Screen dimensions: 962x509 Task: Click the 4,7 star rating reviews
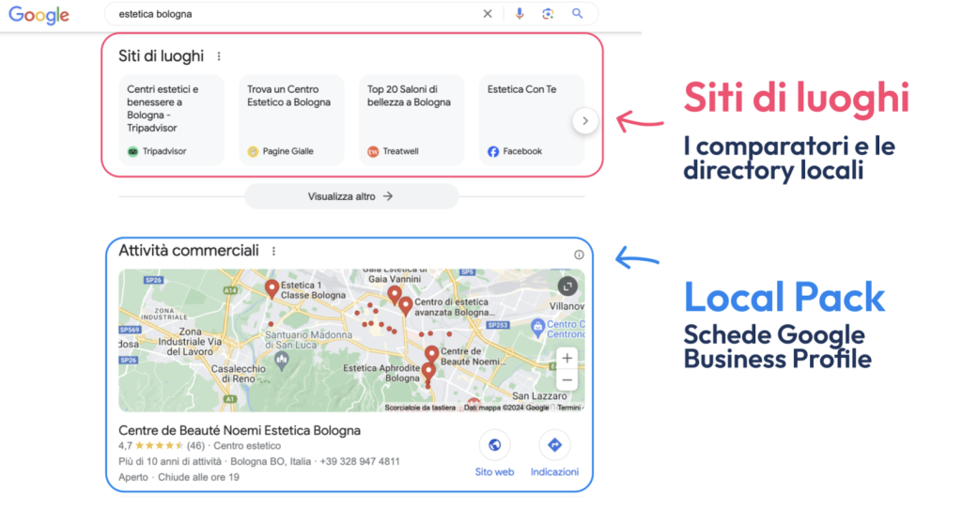pyautogui.click(x=162, y=446)
